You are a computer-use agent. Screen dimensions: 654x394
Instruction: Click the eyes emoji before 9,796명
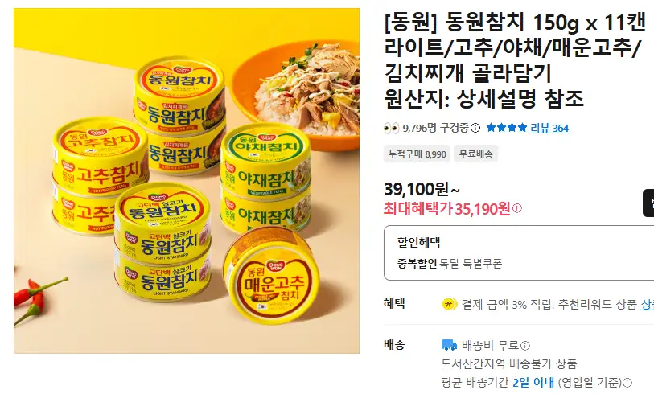(x=391, y=128)
